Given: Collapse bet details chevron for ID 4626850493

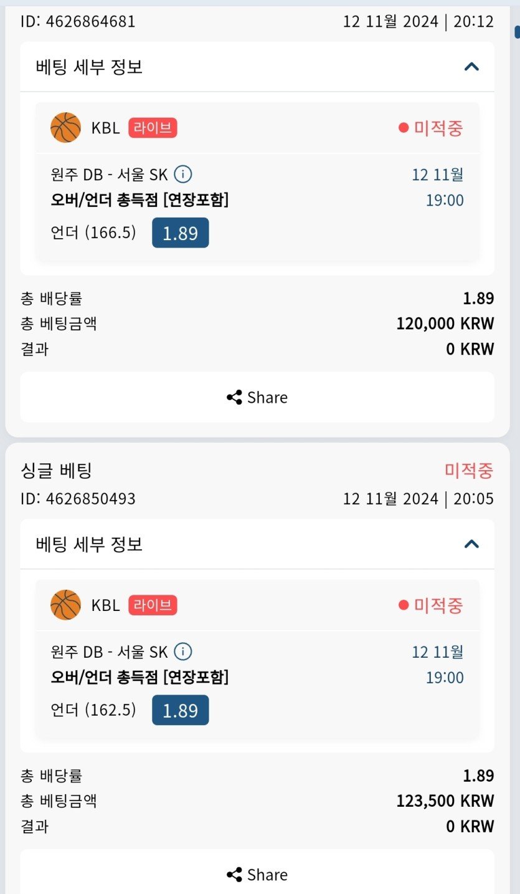Looking at the screenshot, I should [471, 544].
